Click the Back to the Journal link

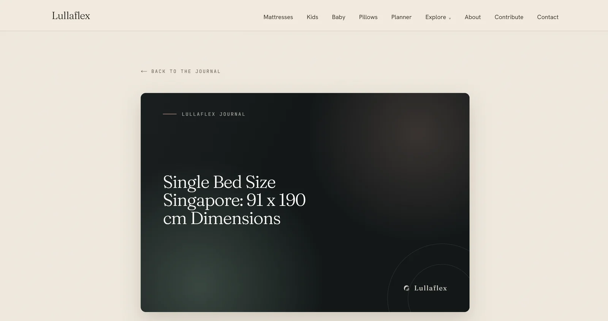tap(180, 71)
